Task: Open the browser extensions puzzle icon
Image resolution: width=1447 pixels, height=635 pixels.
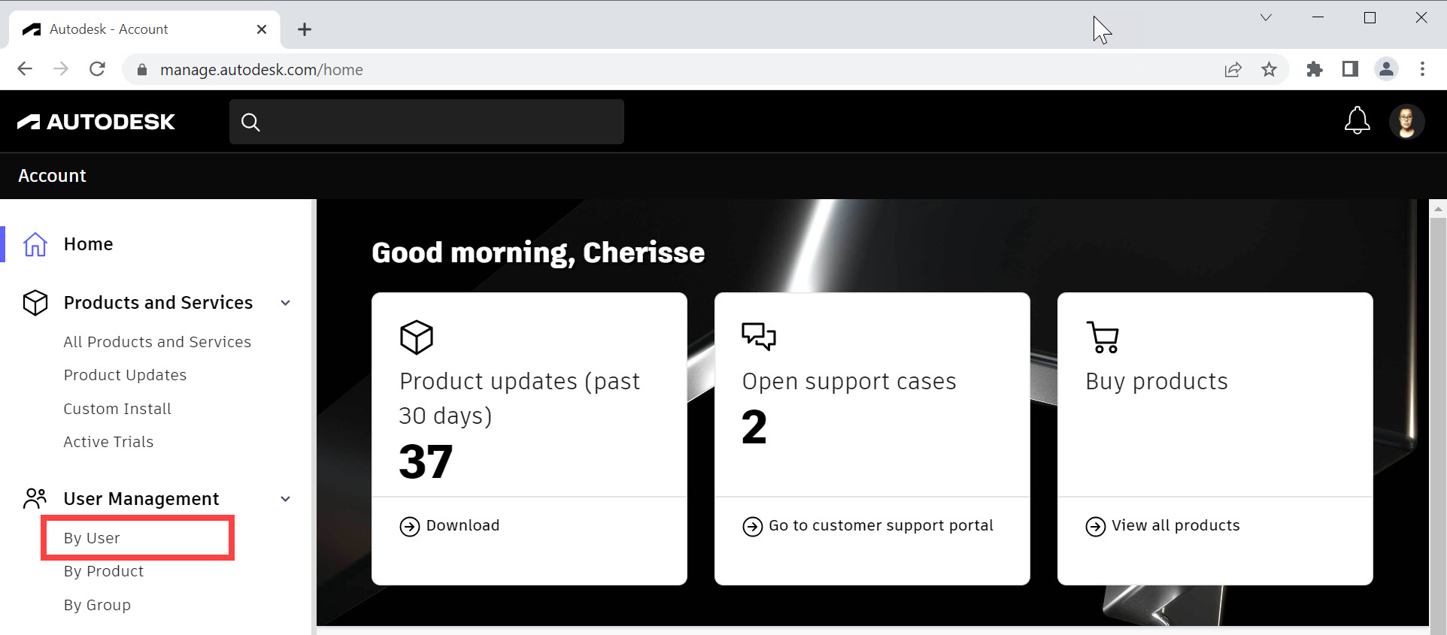Action: [x=1314, y=70]
